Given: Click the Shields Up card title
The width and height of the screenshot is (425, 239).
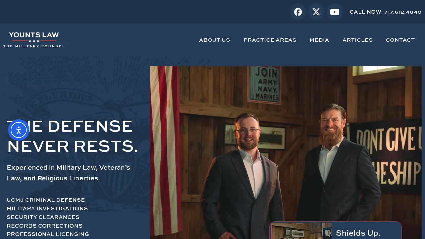Looking at the screenshot, I should click(358, 233).
